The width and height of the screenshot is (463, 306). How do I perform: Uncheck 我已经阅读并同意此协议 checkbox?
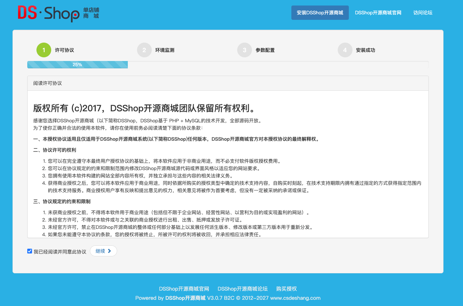pyautogui.click(x=30, y=251)
